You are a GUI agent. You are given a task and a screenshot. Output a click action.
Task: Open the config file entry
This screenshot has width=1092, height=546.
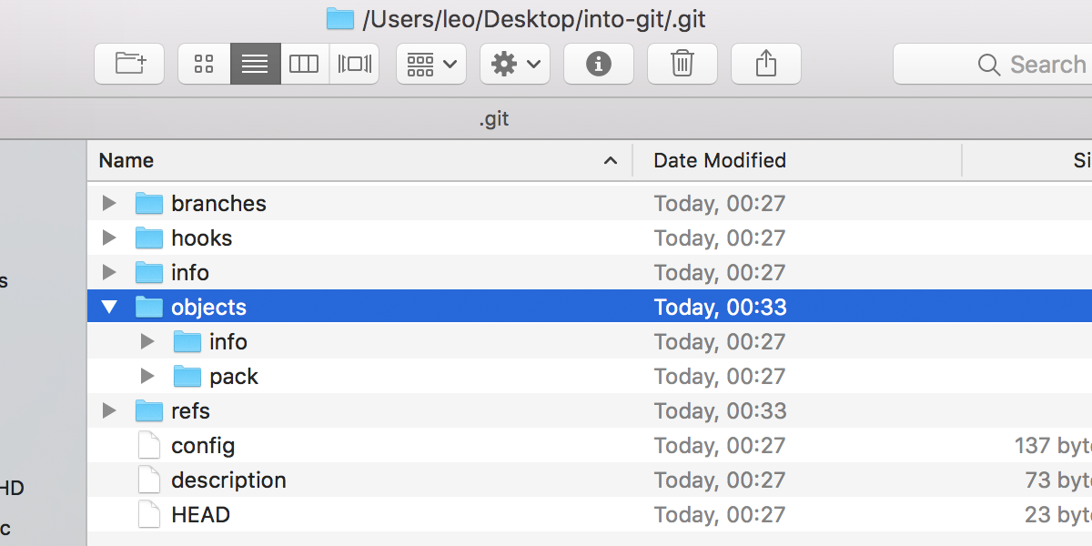click(202, 445)
